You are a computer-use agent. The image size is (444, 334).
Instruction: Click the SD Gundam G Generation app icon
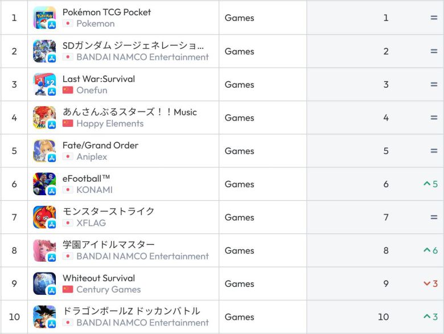click(44, 51)
